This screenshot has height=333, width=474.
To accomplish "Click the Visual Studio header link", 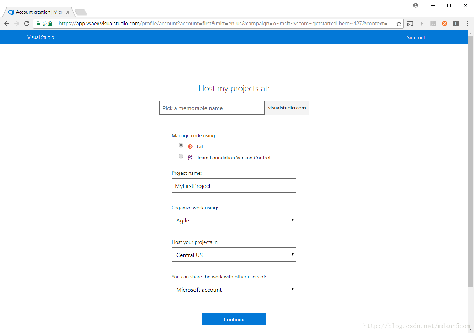I will (x=41, y=37).
